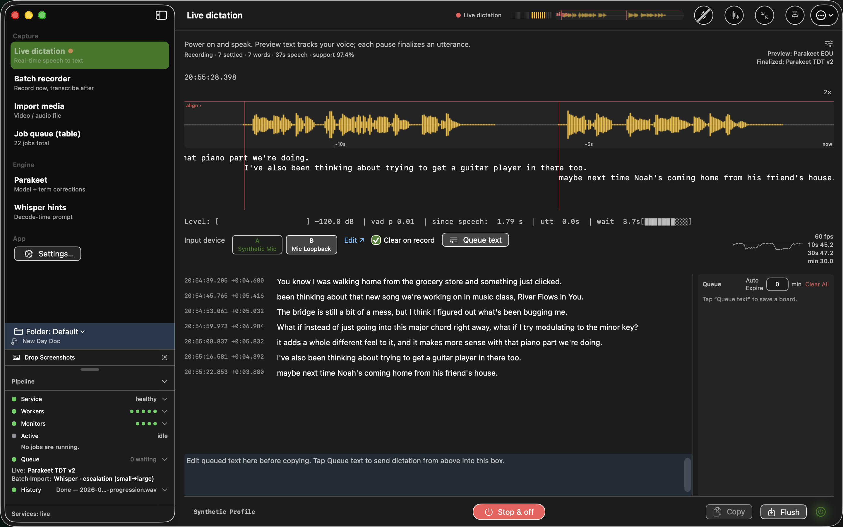Open Job queue (table) view
Screen dimensions: 843x527
click(90, 138)
